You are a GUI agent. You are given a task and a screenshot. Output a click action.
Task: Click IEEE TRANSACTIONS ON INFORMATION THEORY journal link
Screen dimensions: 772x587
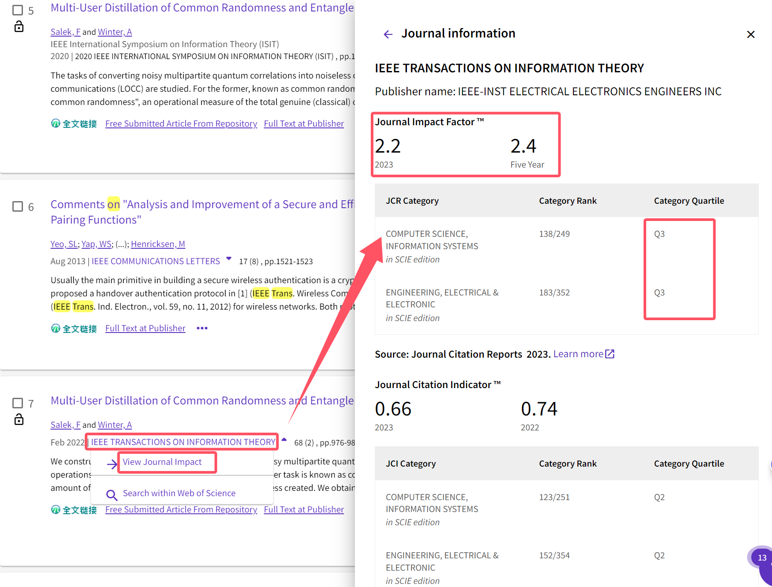[183, 442]
